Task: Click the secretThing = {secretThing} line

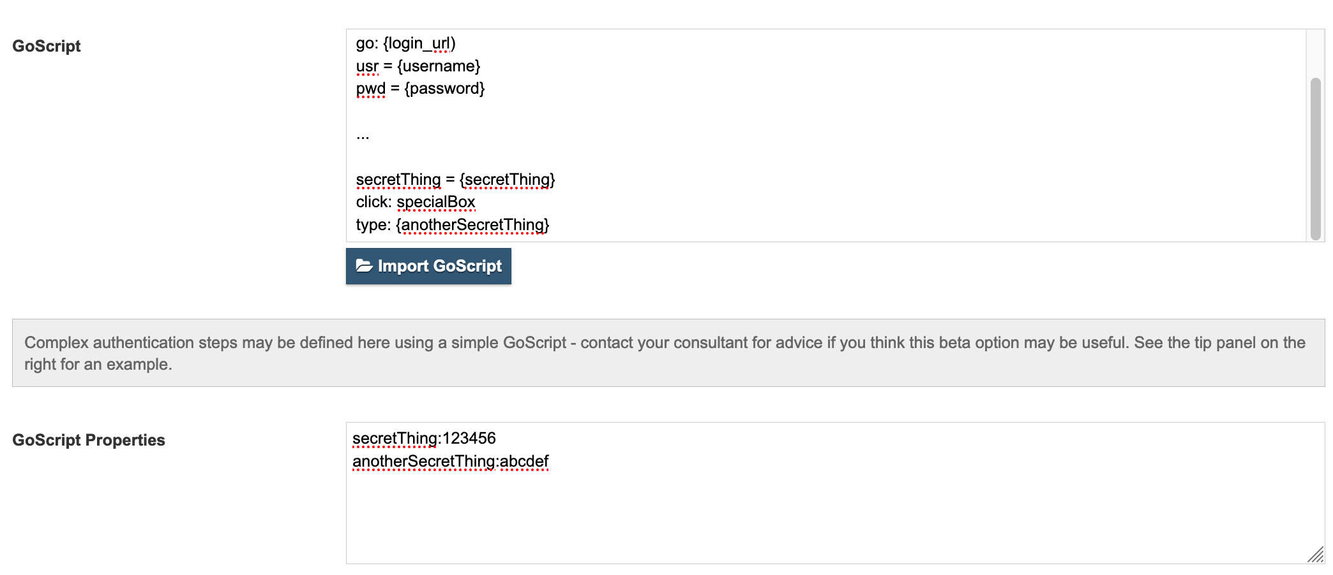Action: [455, 179]
